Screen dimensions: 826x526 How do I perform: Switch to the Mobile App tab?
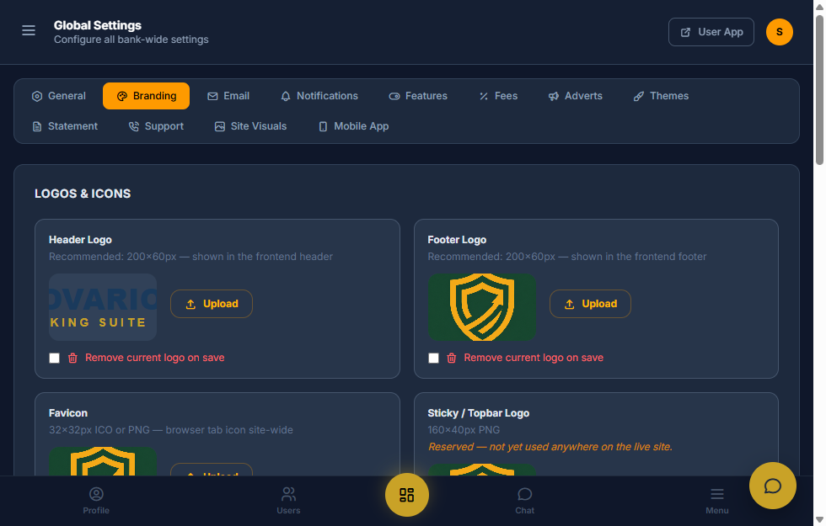click(x=354, y=126)
